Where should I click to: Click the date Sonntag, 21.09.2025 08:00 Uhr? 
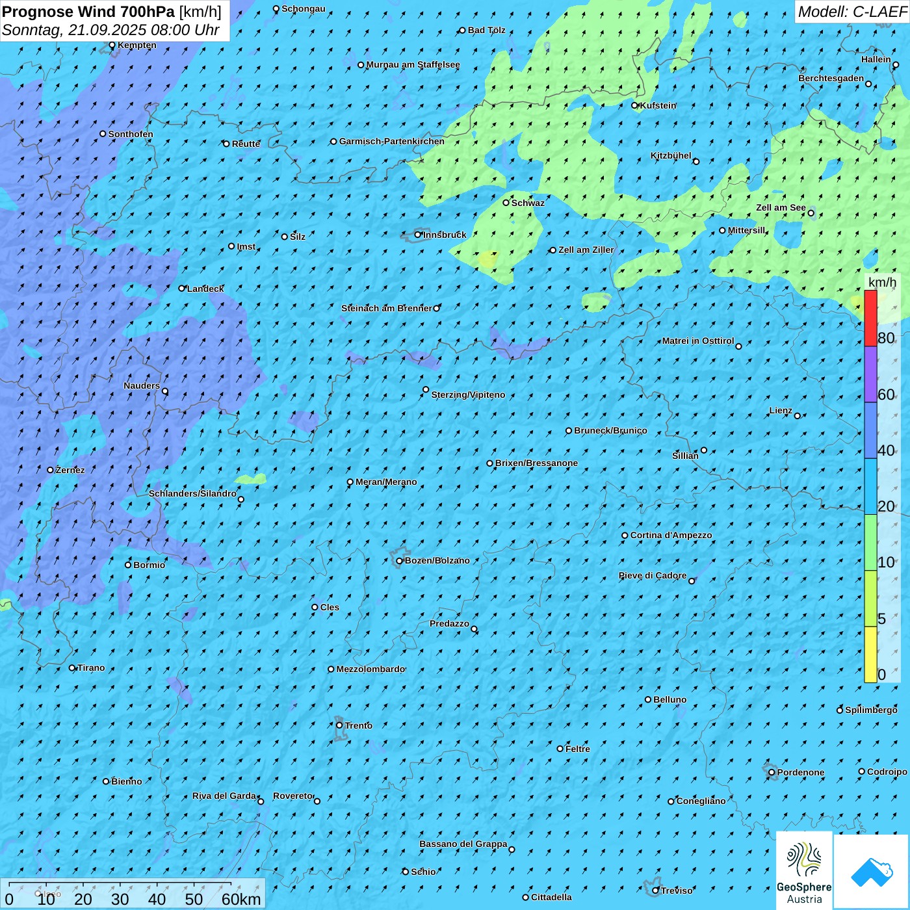(110, 30)
